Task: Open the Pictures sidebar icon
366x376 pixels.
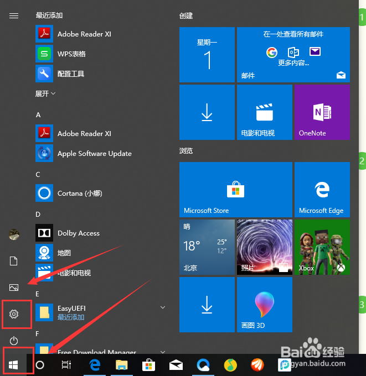Action: click(14, 288)
